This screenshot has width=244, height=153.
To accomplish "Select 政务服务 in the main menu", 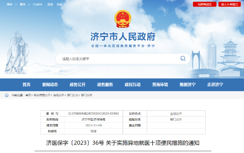I will pyautogui.click(x=105, y=85).
